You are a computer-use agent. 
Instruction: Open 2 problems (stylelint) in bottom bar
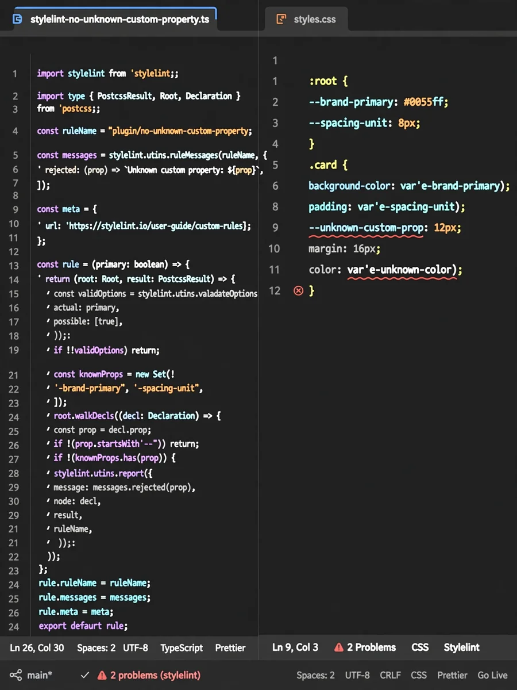click(x=155, y=675)
